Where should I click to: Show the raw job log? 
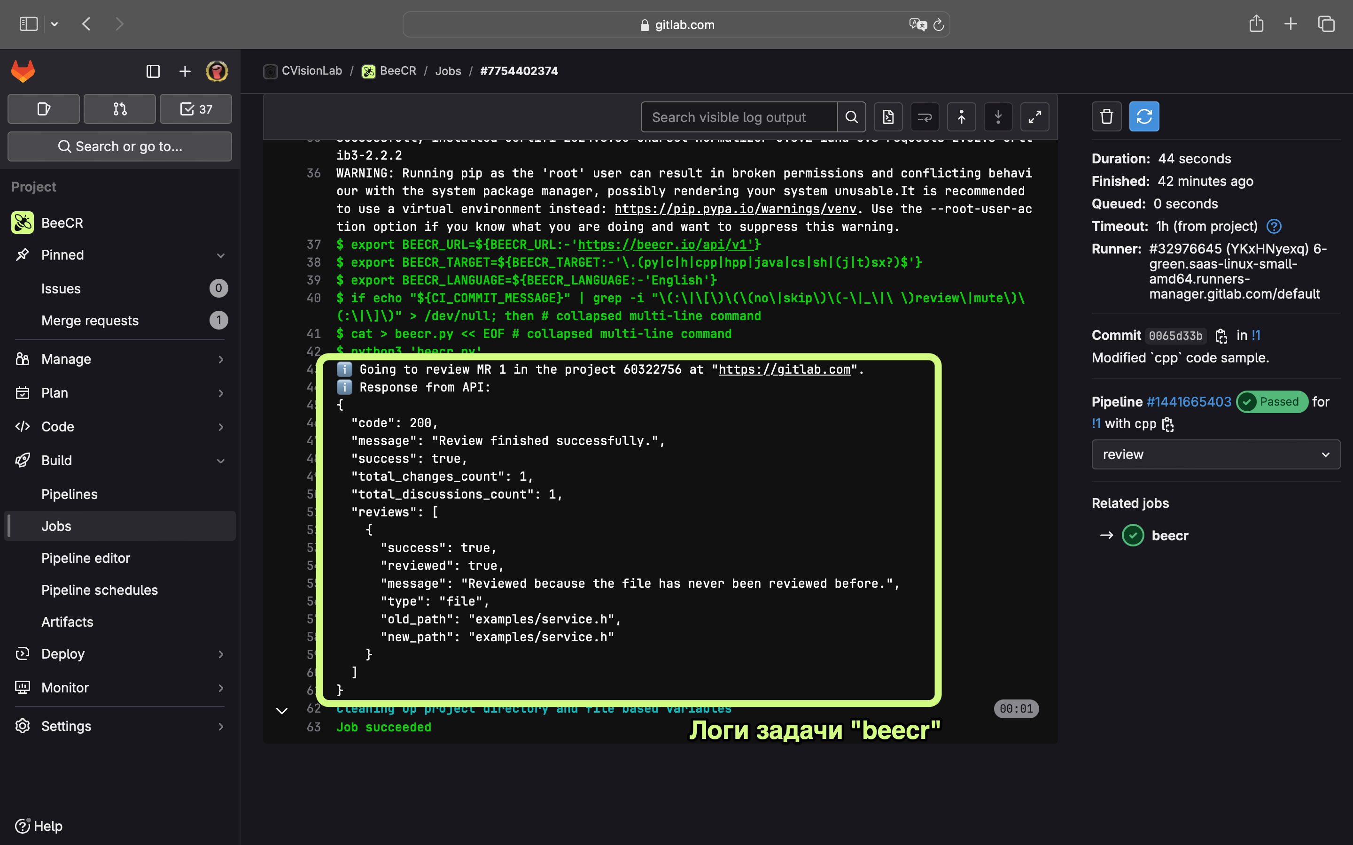[888, 117]
